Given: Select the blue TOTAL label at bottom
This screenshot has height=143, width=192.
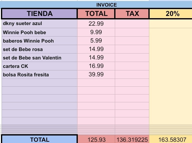Looking at the screenshot, I should [x=40, y=139].
